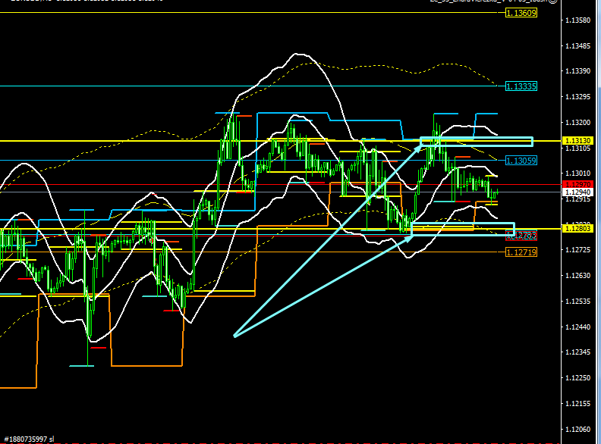Select the yellow 1.13609 price level label
Image resolution: width=601 pixels, height=444 pixels.
(521, 13)
